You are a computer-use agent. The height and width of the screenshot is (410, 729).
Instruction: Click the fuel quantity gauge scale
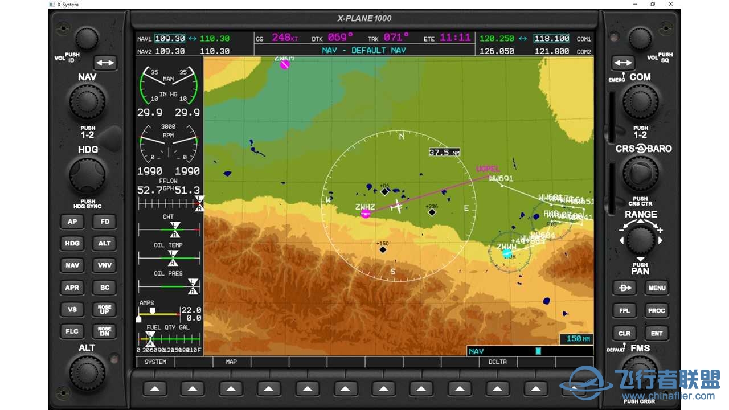[169, 340]
